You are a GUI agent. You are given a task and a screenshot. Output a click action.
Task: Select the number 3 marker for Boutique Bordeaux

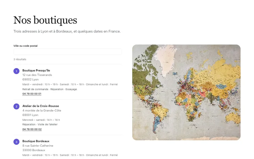pyautogui.click(x=16, y=142)
